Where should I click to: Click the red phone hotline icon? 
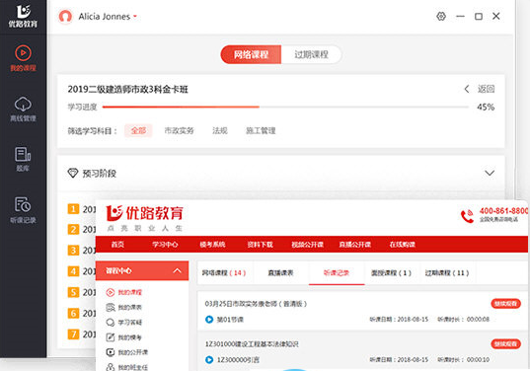point(467,216)
